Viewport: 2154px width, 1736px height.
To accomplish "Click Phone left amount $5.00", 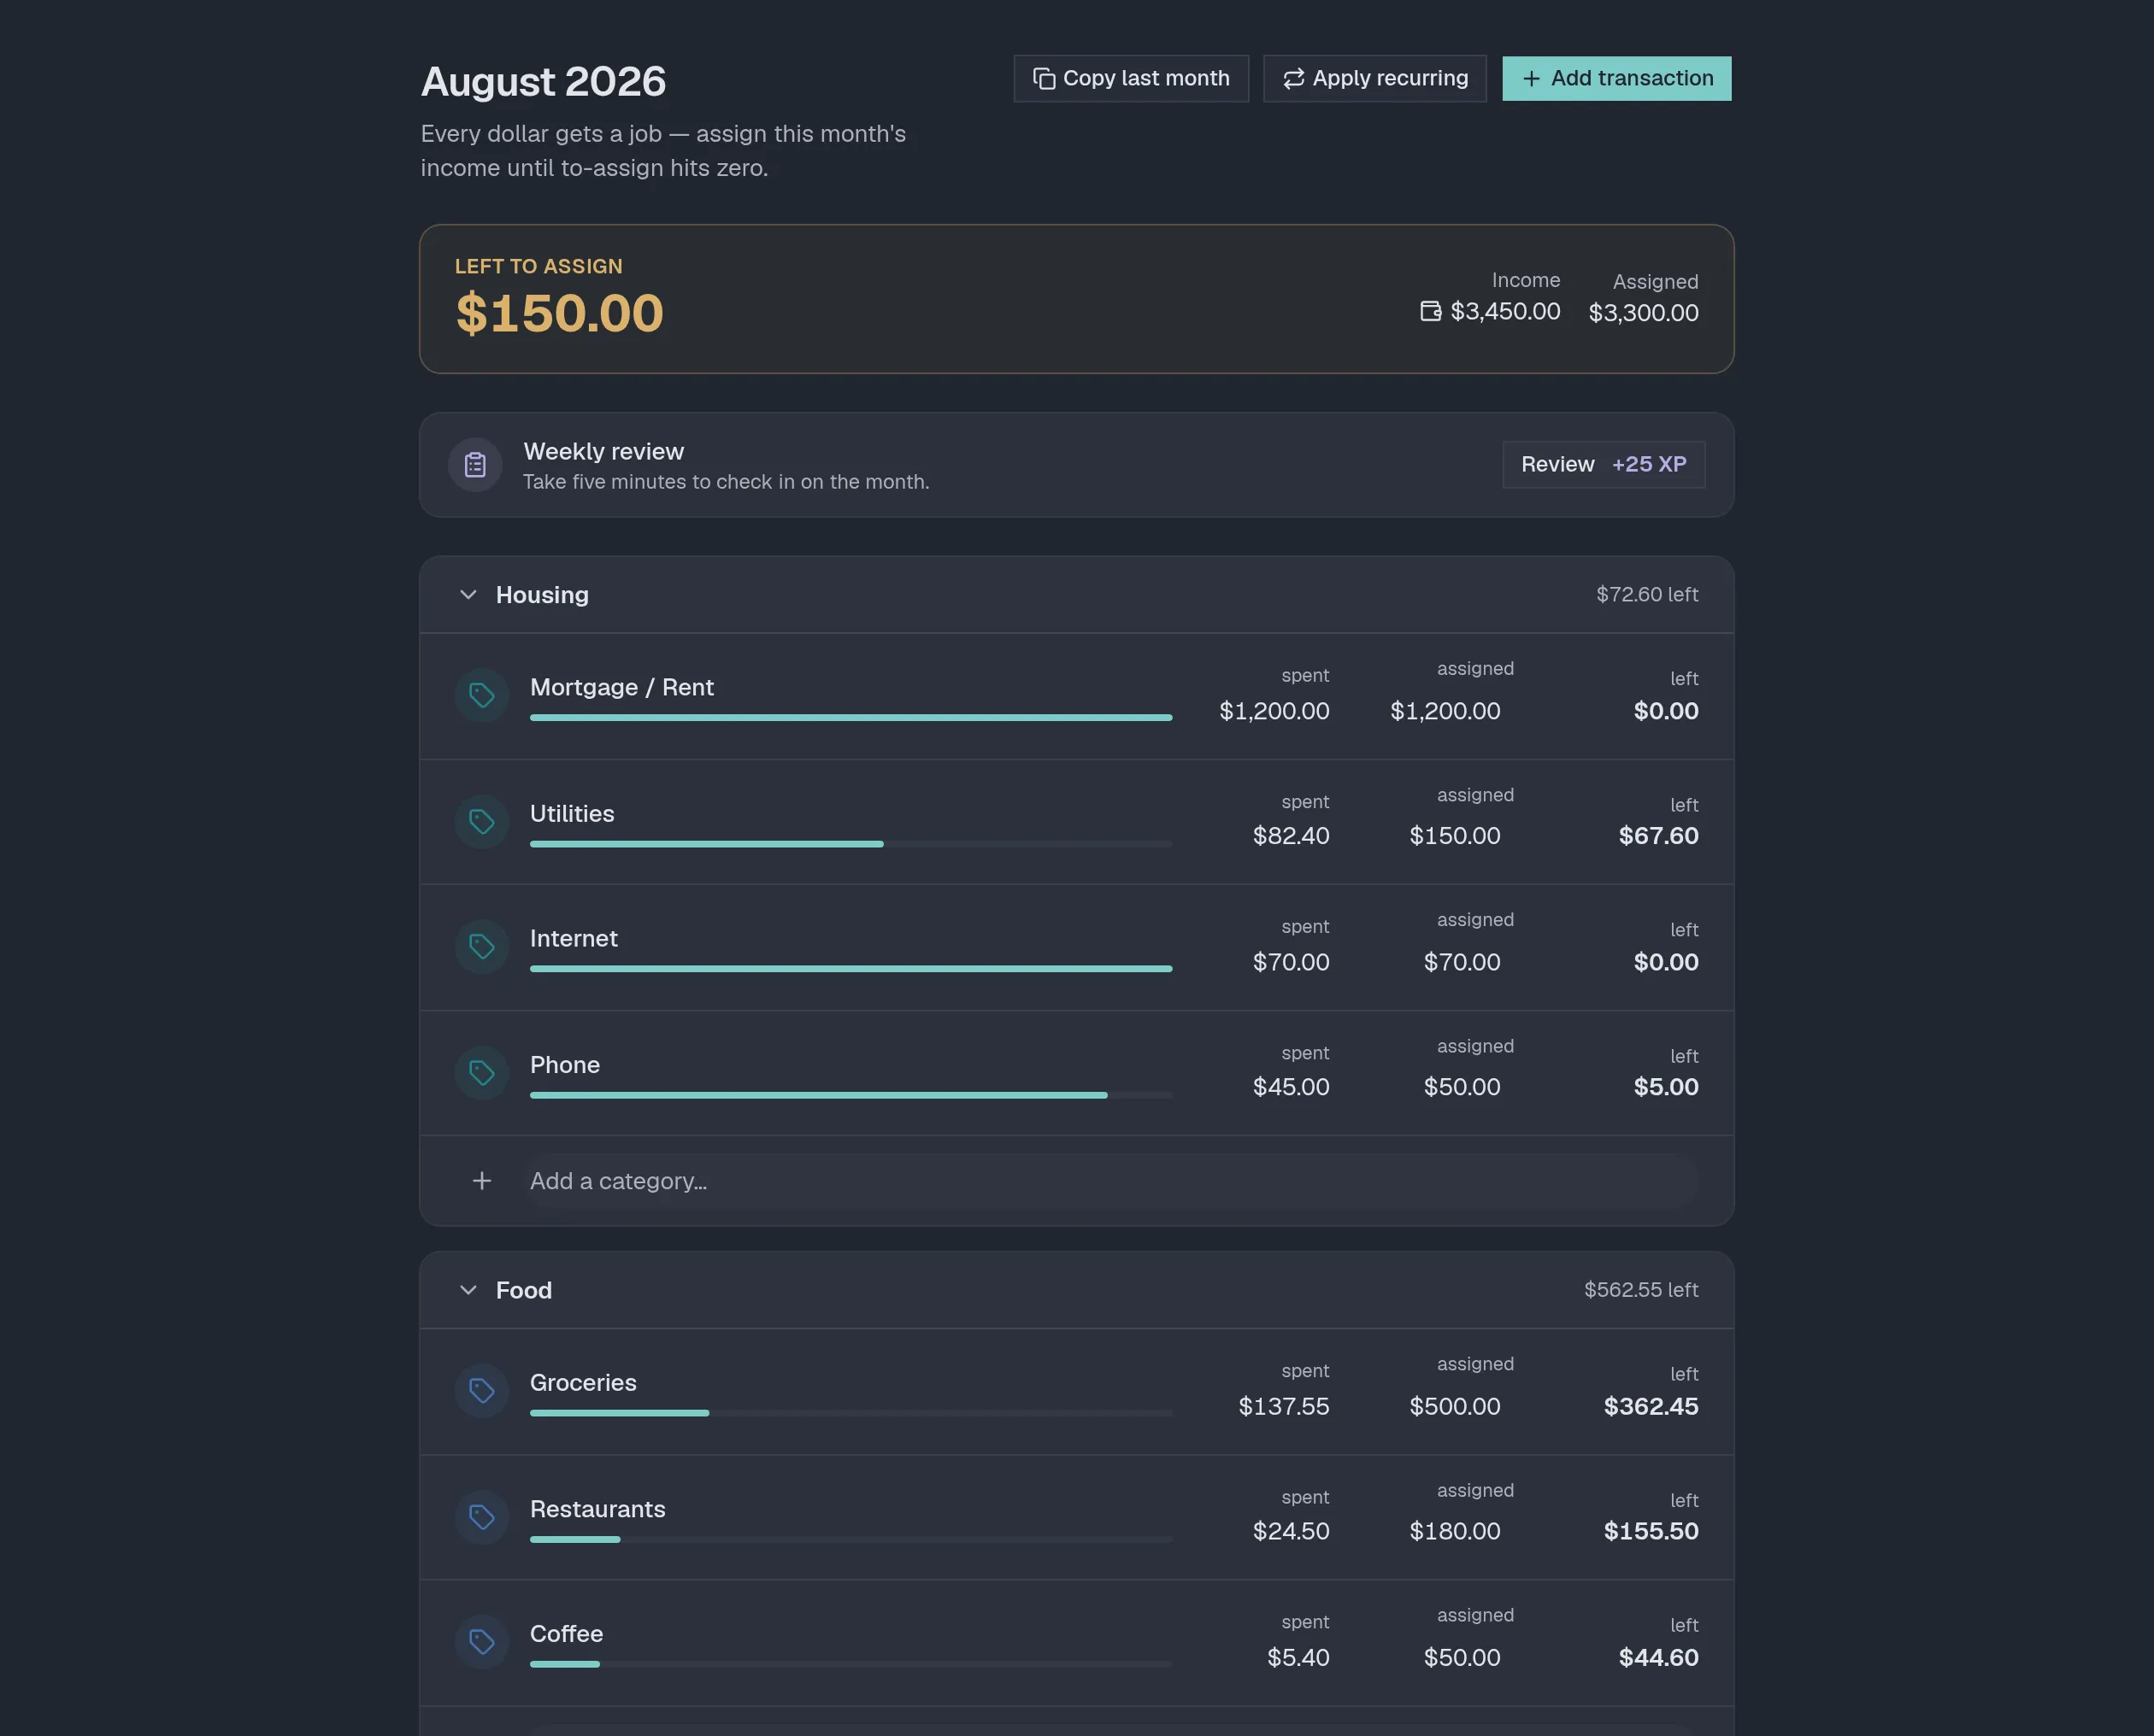I will pos(1666,1087).
